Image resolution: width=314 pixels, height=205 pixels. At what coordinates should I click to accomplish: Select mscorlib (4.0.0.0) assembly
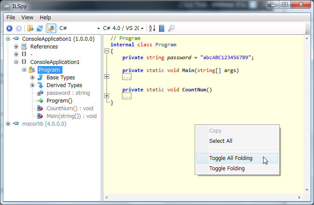[x=44, y=124]
